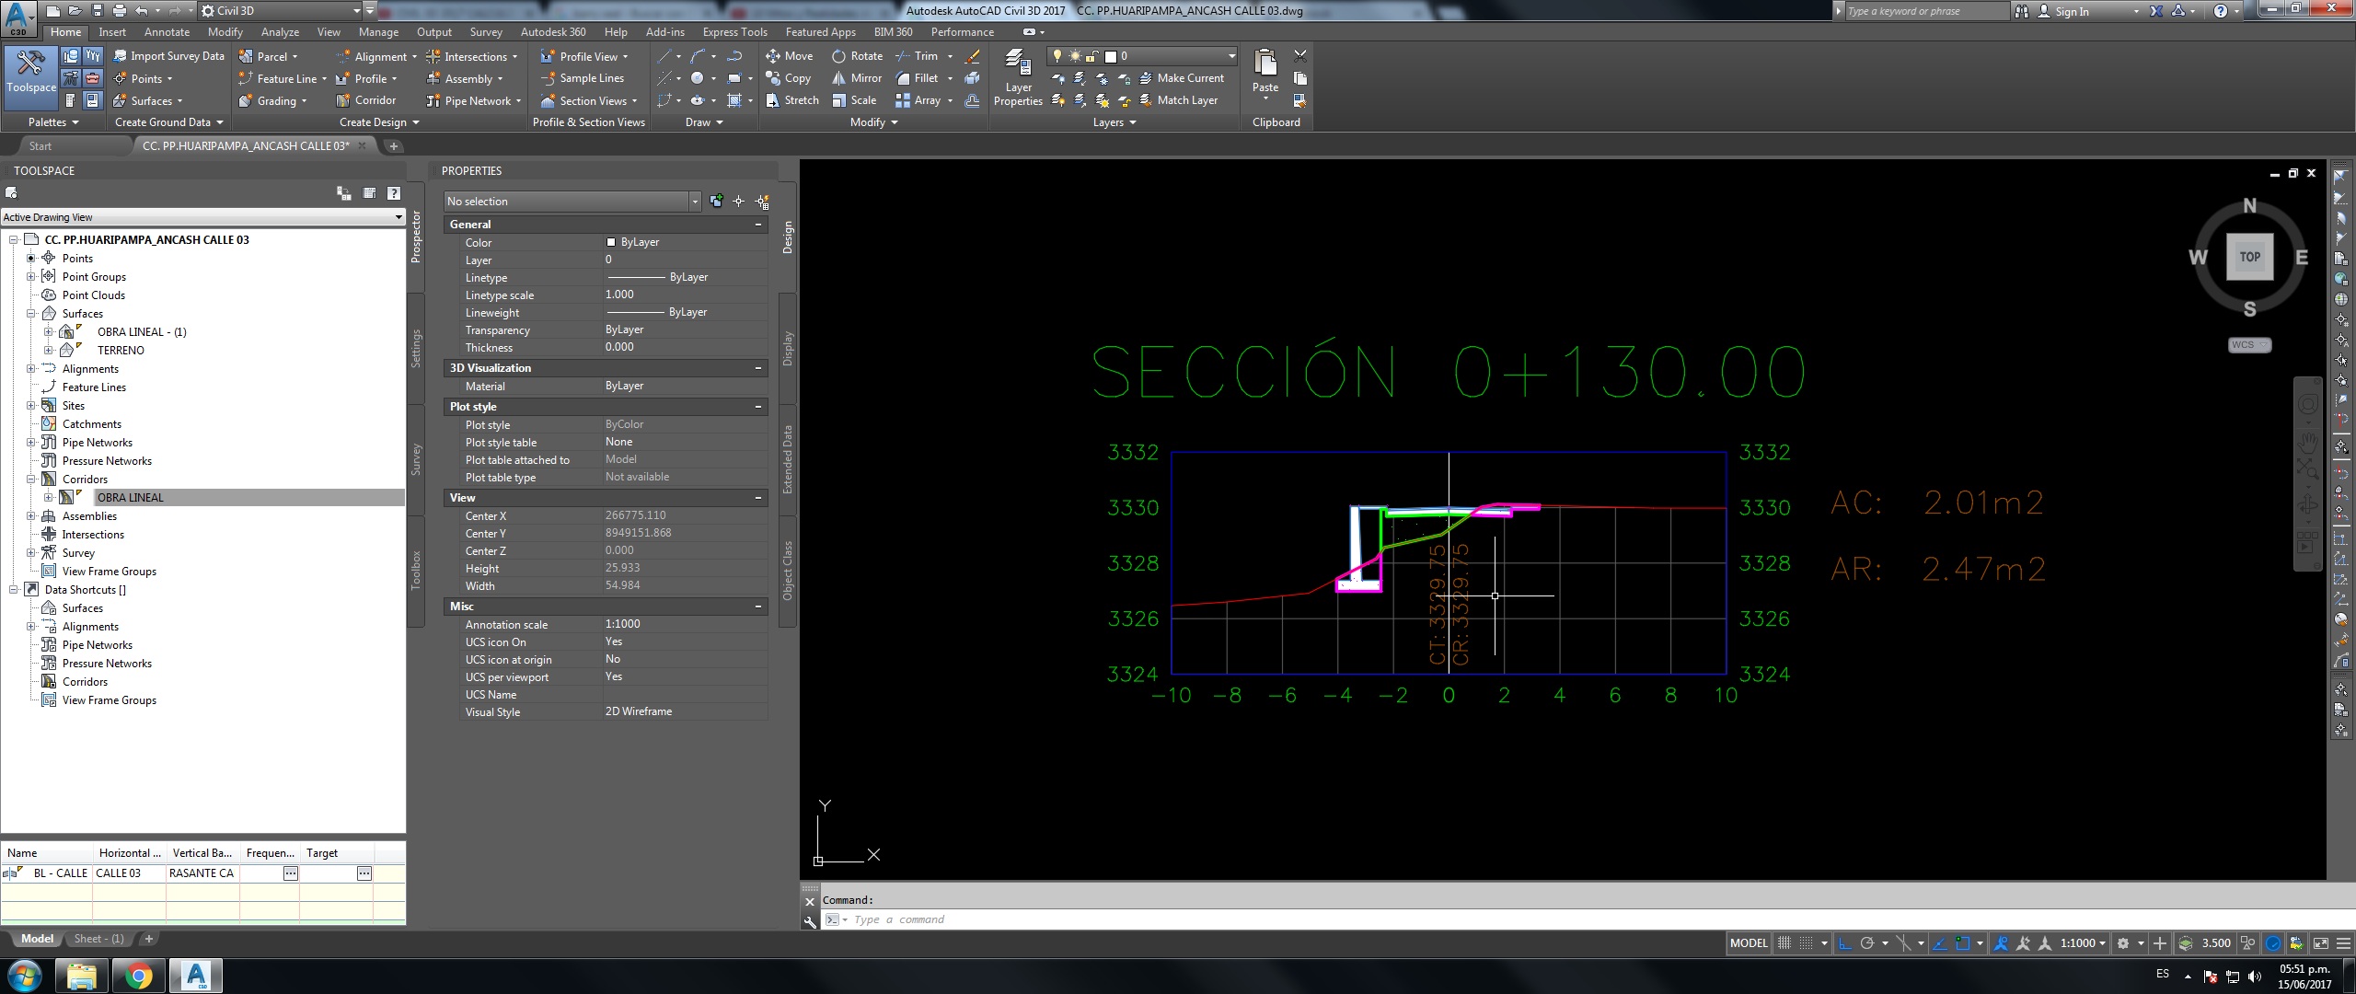Open Layer Properties manager

[x=1018, y=78]
